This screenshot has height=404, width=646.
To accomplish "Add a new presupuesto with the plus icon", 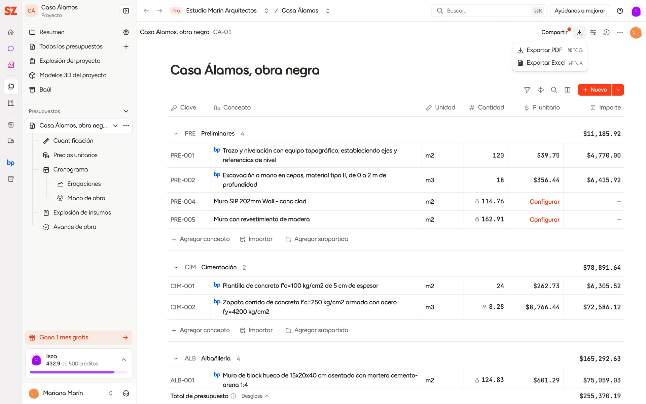I will tap(126, 47).
